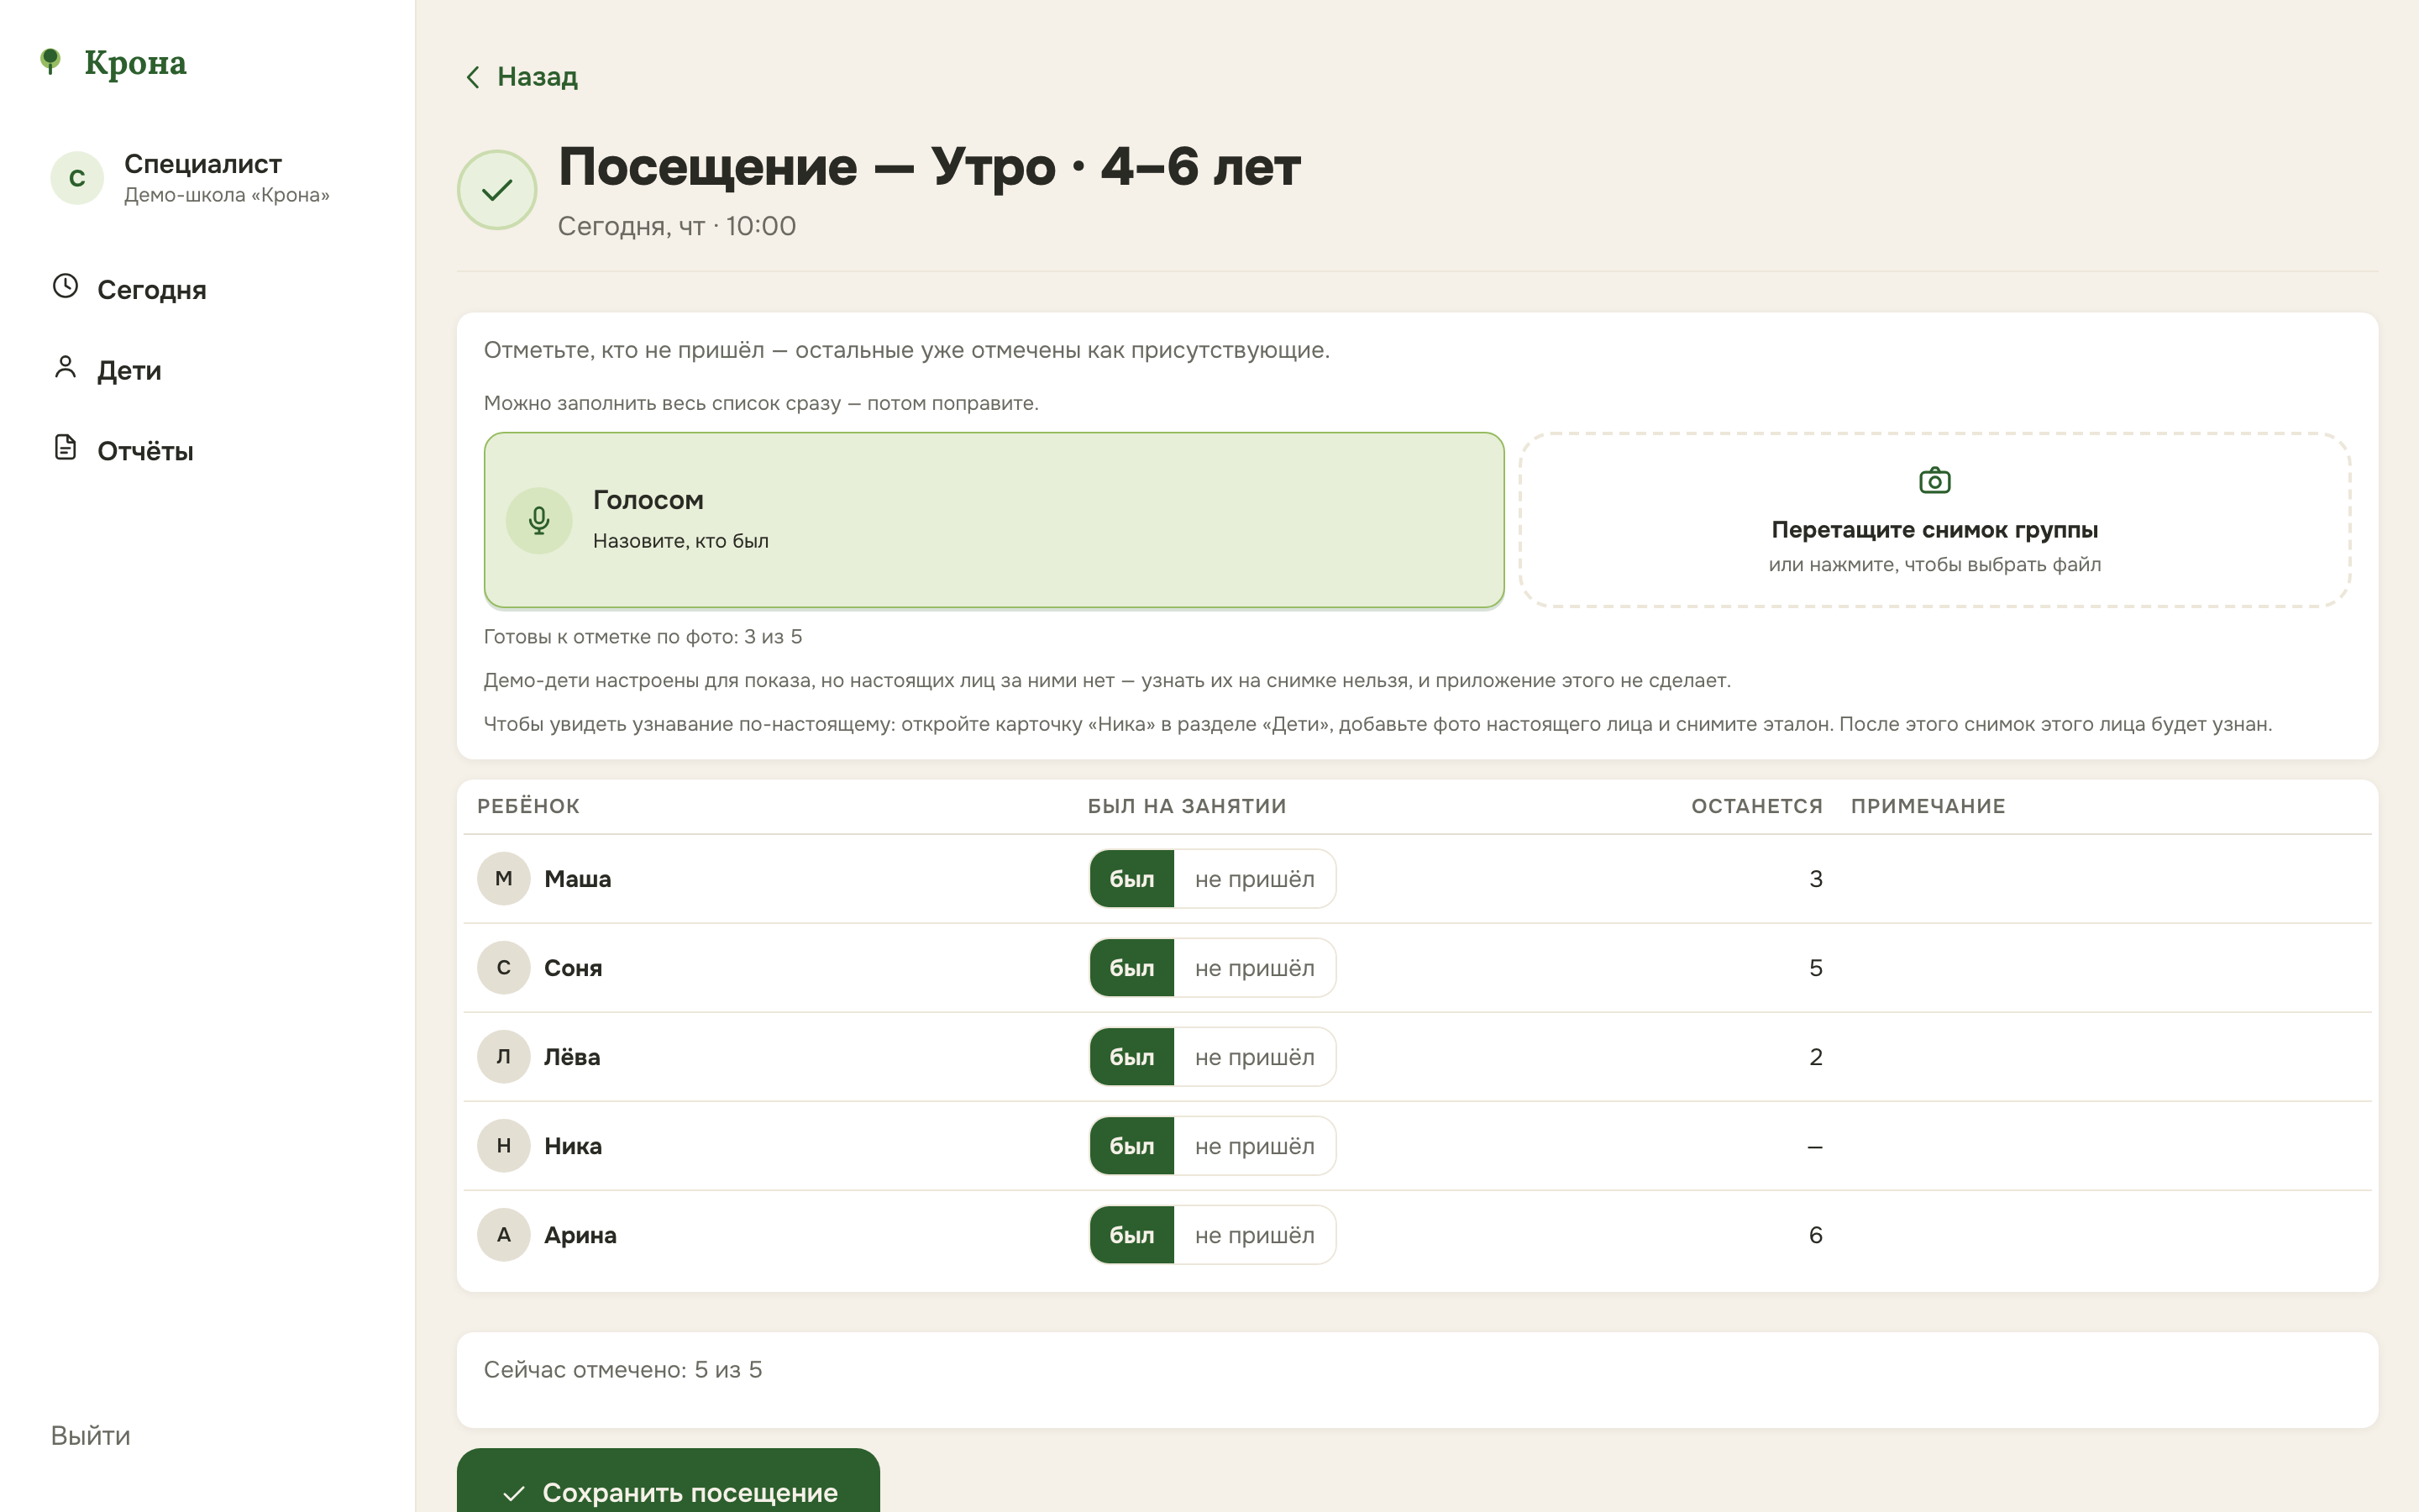The image size is (2419, 1512).
Task: Click the Специалист profile name
Action: click(x=203, y=164)
